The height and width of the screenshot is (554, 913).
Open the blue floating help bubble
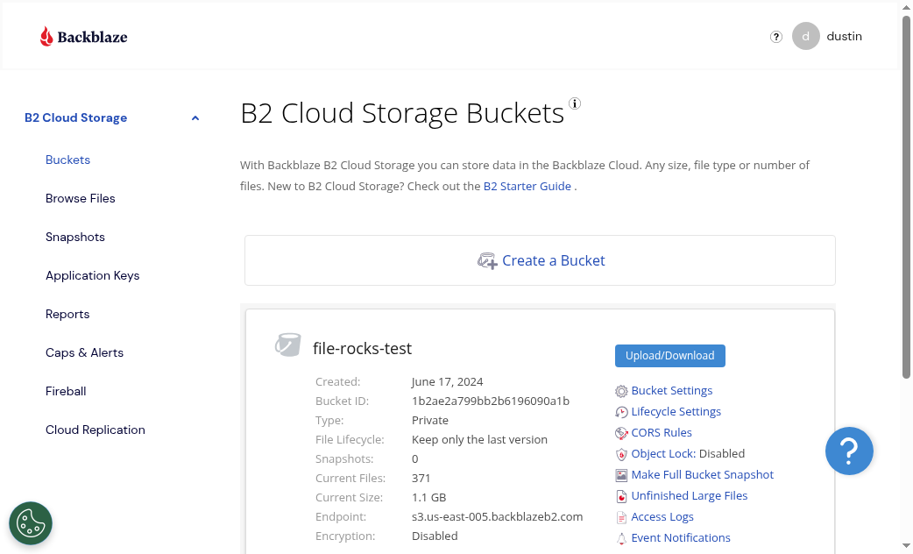[x=849, y=451]
